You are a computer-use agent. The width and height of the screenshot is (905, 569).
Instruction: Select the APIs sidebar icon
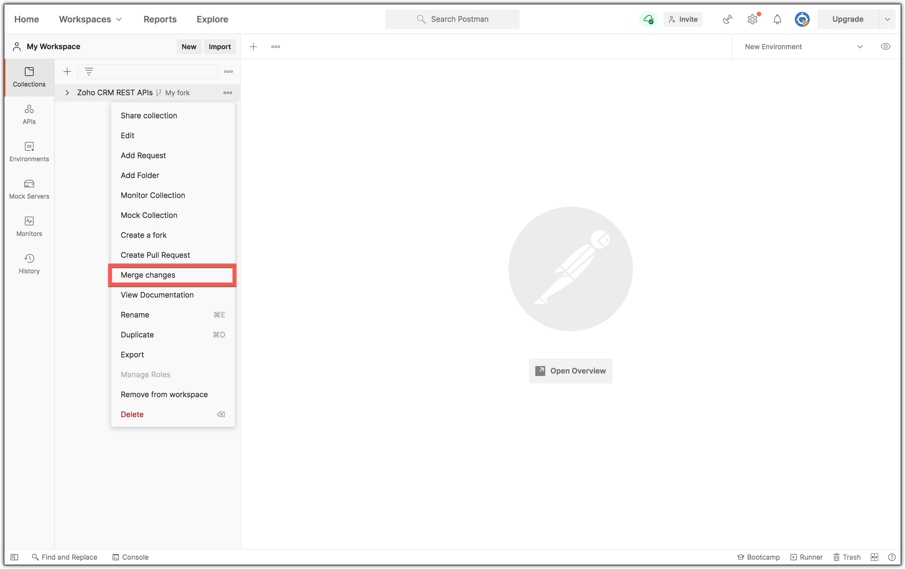29,114
